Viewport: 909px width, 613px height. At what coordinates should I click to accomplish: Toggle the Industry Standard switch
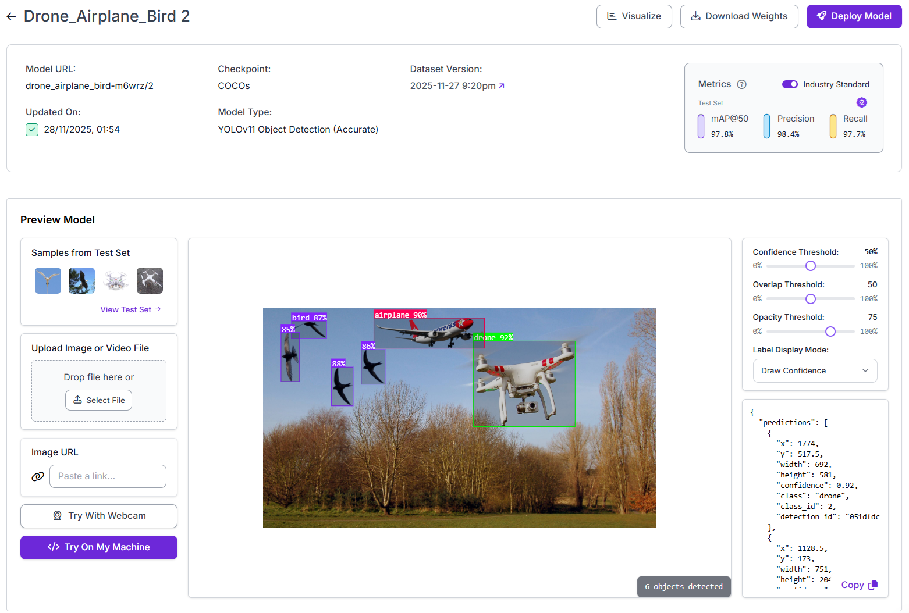coord(790,84)
